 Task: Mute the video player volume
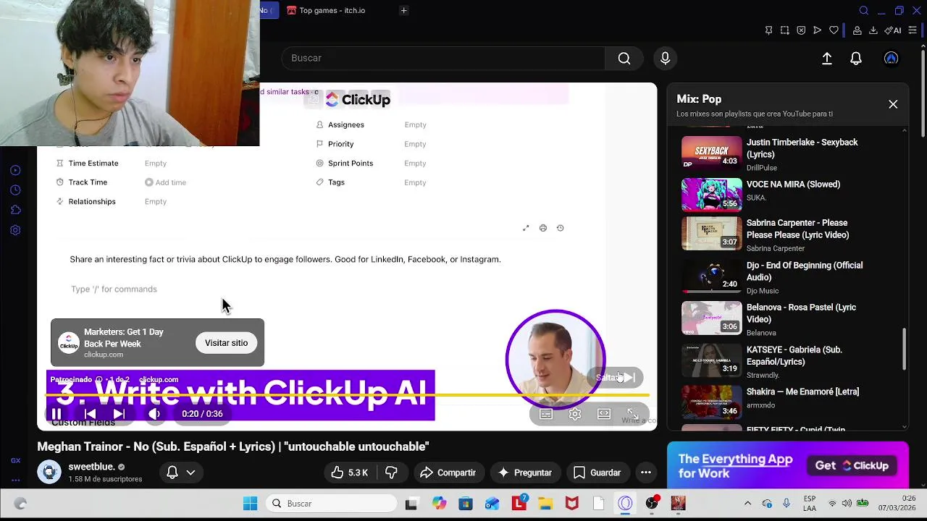154,414
